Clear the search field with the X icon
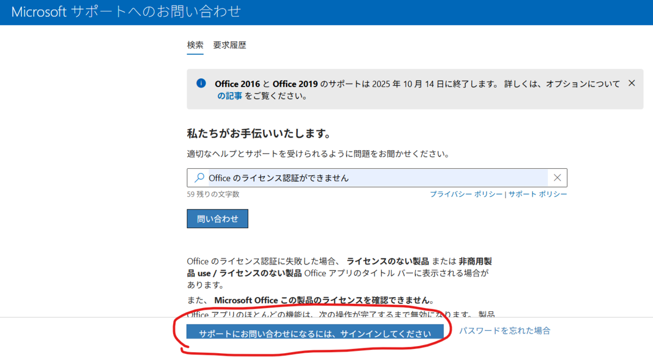 pyautogui.click(x=557, y=177)
